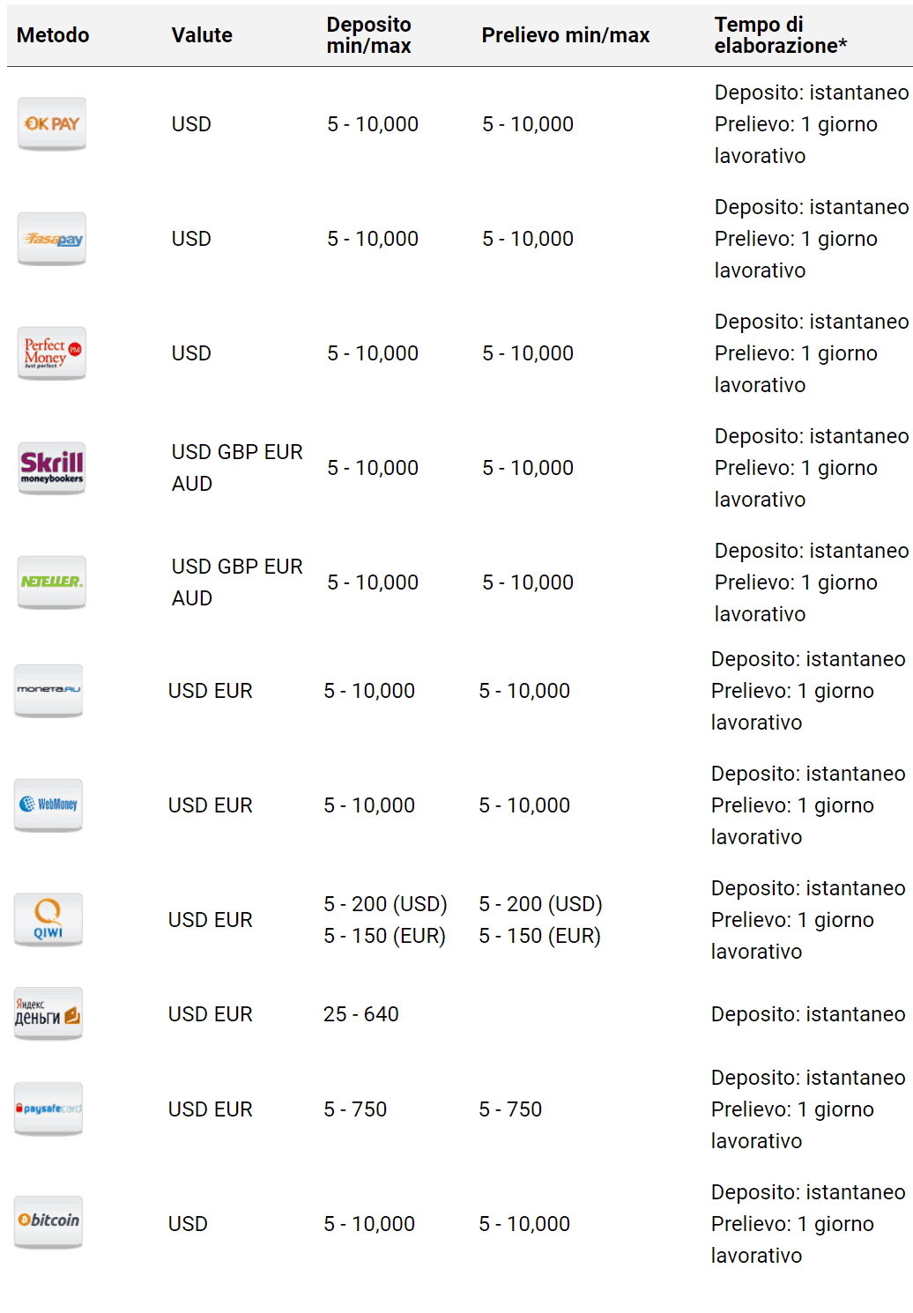Image resolution: width=913 pixels, height=1313 pixels.
Task: Select Skrill's USD GBP EUR AUD currencies
Action: (237, 468)
